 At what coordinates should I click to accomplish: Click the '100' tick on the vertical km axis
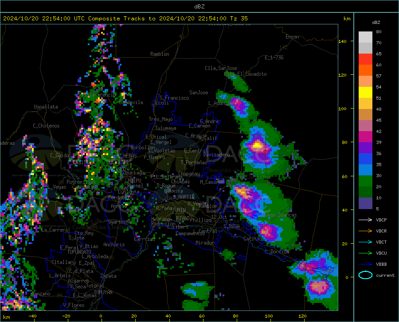click(x=342, y=109)
